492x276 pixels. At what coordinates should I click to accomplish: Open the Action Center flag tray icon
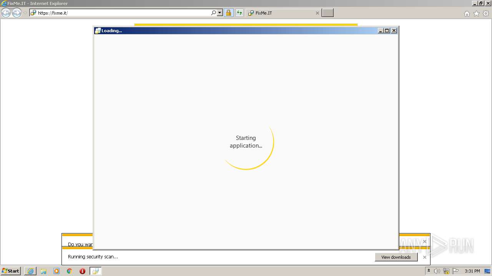click(x=455, y=271)
